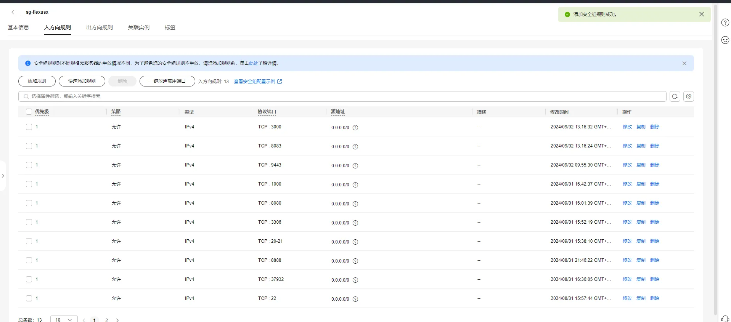Click 复制 for TCP 8083 rule

641,146
